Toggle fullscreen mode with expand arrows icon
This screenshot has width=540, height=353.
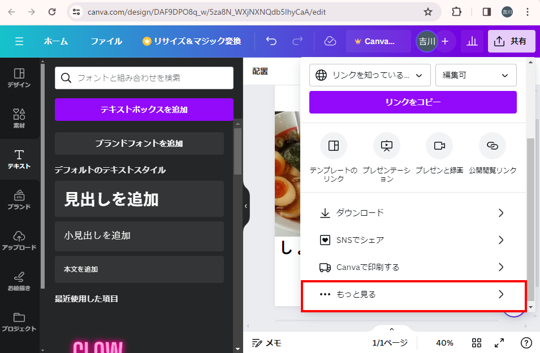[499, 343]
